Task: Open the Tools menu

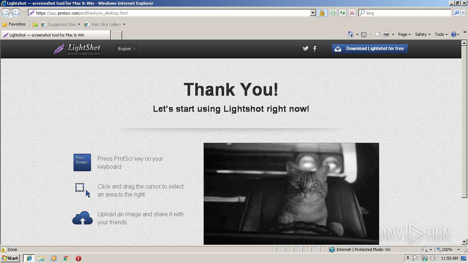Action: coord(441,34)
